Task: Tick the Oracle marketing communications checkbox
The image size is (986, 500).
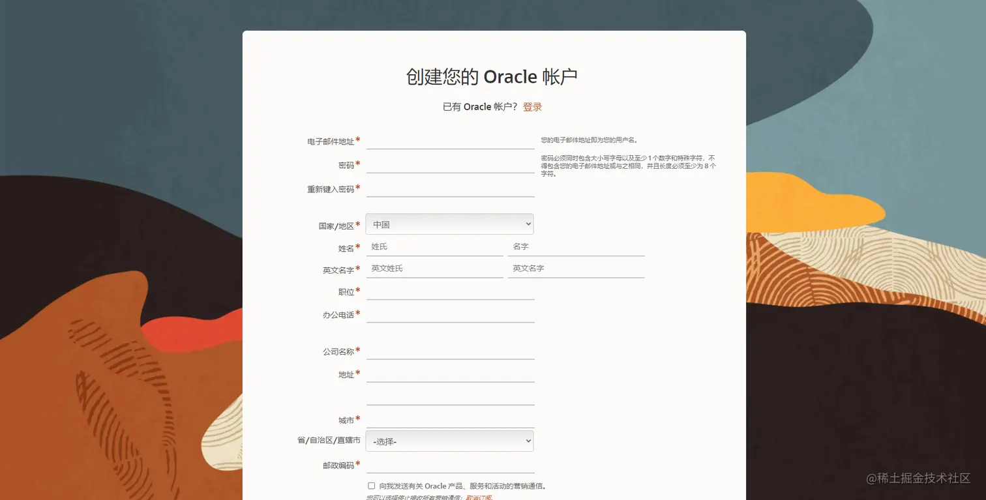Action: click(372, 486)
